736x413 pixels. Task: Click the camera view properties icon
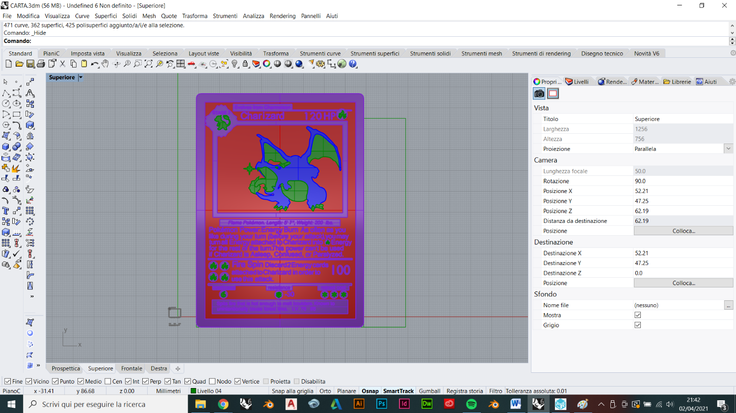click(539, 94)
